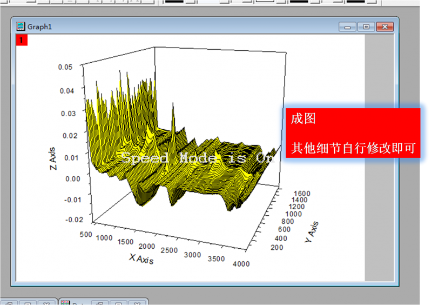
Task: Select the 'Y Axis' title
Action: [x=312, y=232]
